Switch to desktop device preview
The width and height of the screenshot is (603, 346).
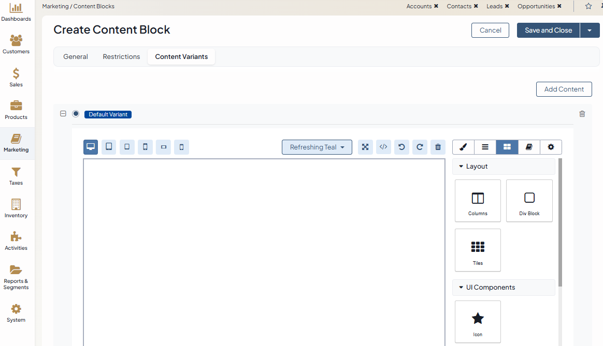tap(91, 147)
